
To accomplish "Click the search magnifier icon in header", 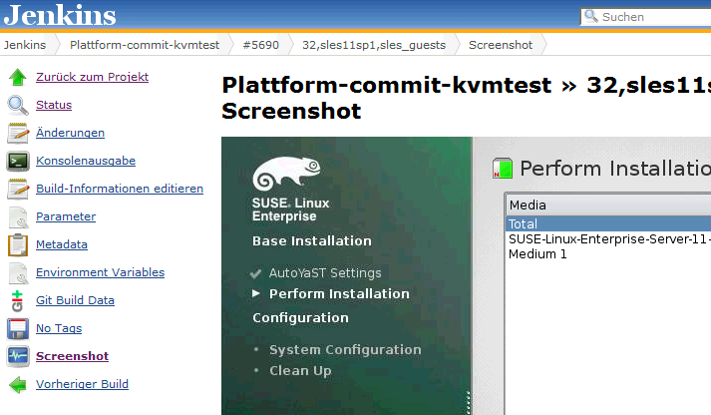I will (x=590, y=16).
